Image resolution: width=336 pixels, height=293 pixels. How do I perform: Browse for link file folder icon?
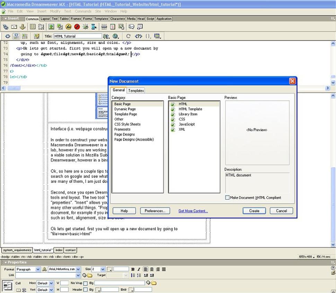[x=90, y=275]
